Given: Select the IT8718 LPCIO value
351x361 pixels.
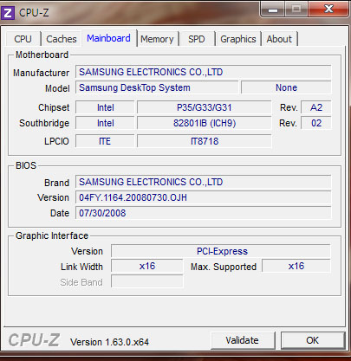Looking at the screenshot, I should [205, 141].
